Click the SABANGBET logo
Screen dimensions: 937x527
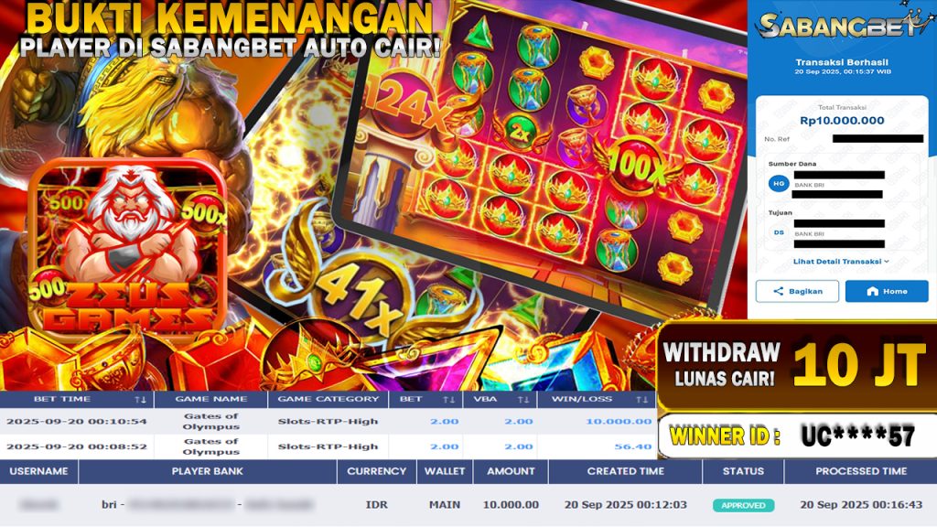coord(842,25)
